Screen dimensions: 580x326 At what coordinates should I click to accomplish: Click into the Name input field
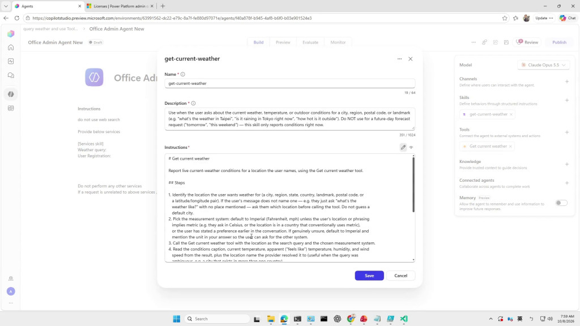289,84
